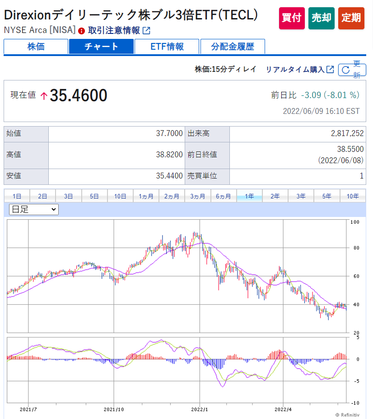Click external link icon next to リアルタイム購入
Viewport: 373px width, 419px height.
(330, 69)
